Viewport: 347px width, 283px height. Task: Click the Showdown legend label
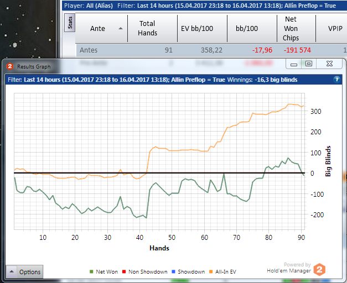tap(191, 272)
